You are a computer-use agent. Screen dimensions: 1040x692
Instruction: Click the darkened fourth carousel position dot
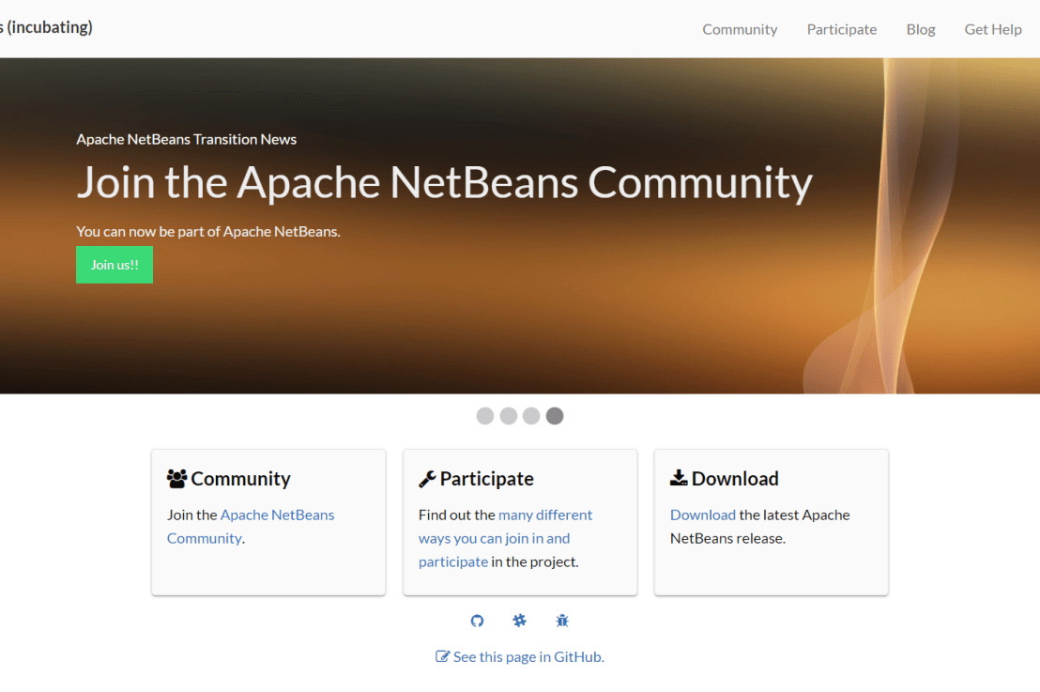click(x=555, y=415)
